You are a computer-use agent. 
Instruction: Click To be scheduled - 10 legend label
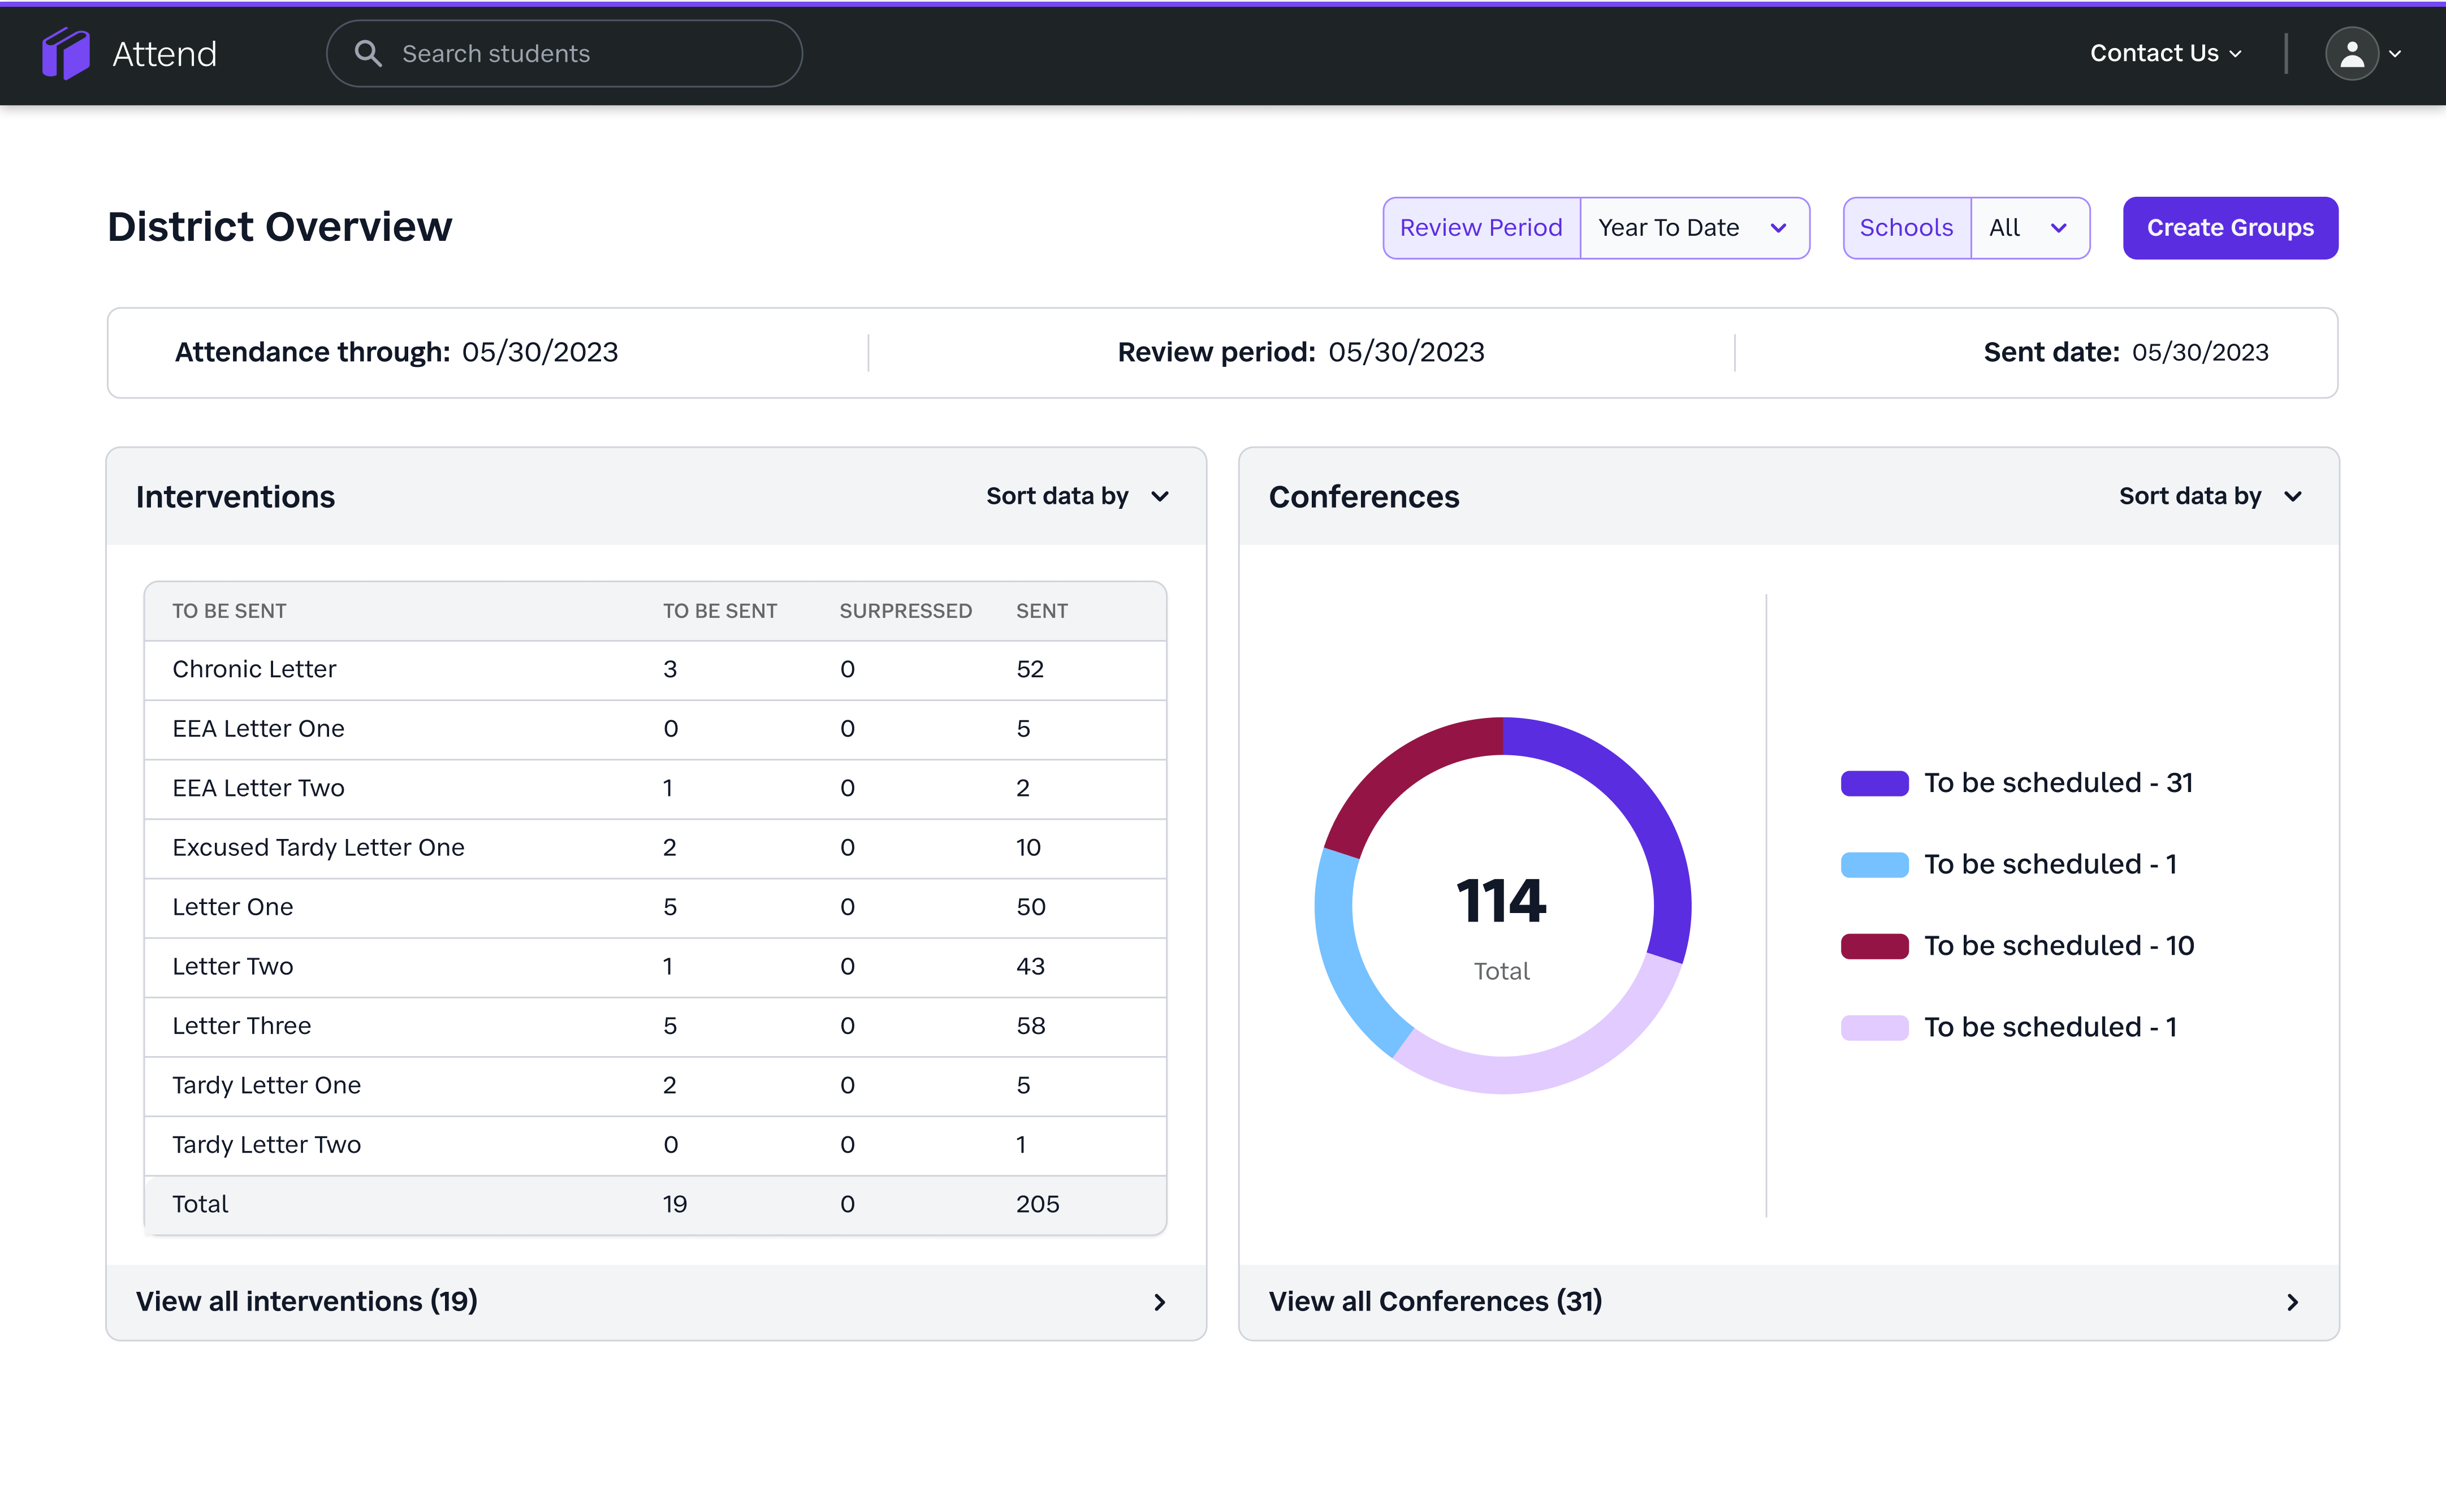(2059, 946)
